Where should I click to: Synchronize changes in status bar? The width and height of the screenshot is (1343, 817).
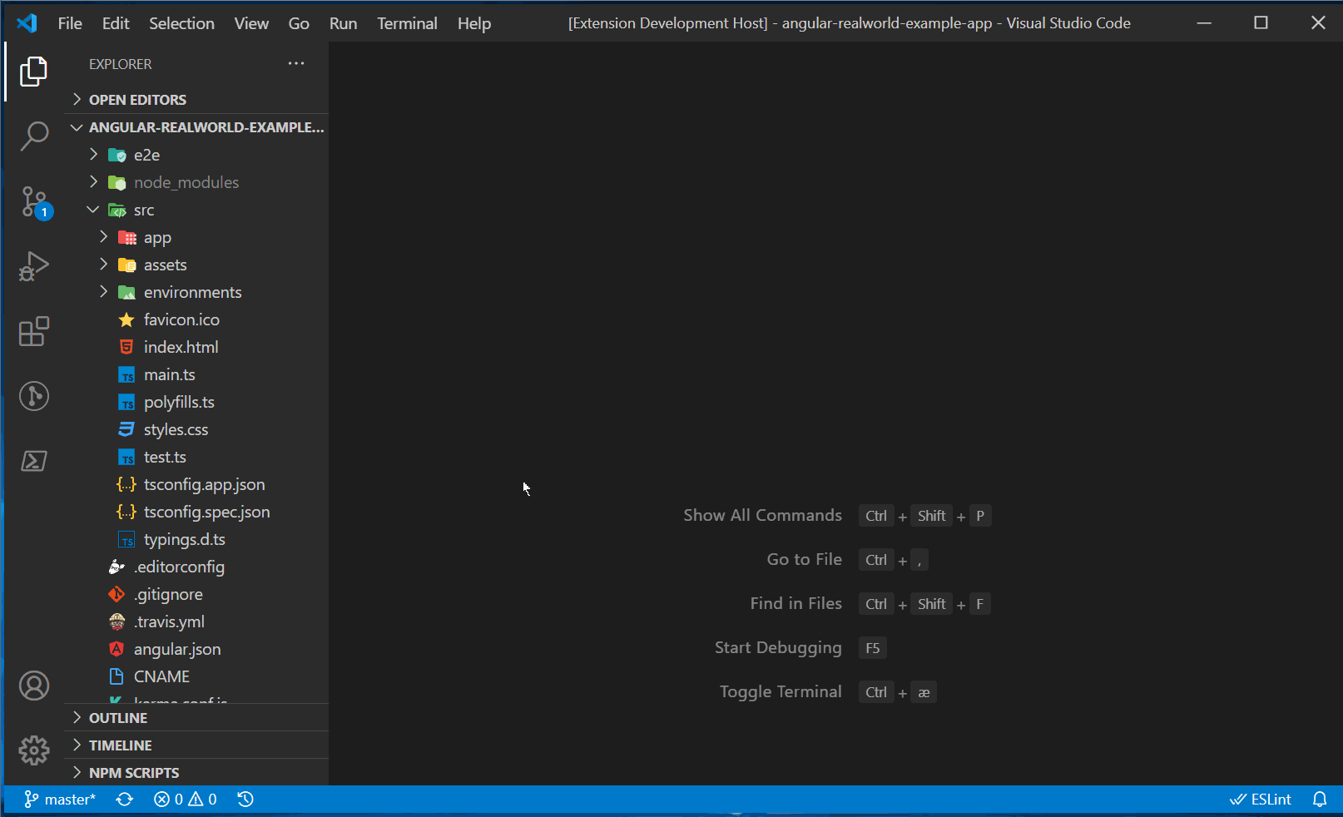125,800
